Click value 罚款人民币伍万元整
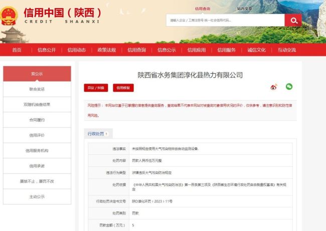 click(x=147, y=160)
